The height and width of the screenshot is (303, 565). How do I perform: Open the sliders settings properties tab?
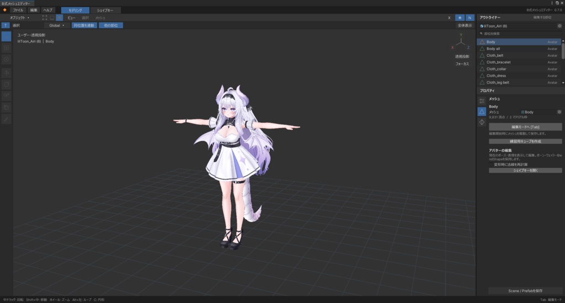[482, 101]
